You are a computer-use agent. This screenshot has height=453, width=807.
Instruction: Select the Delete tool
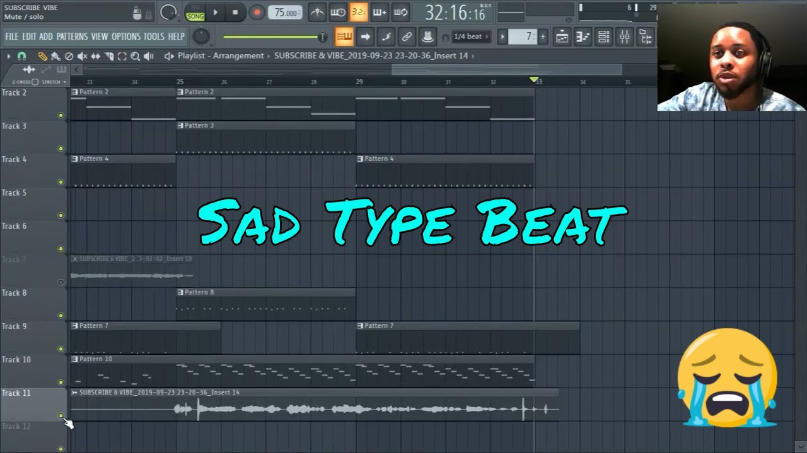pos(69,56)
